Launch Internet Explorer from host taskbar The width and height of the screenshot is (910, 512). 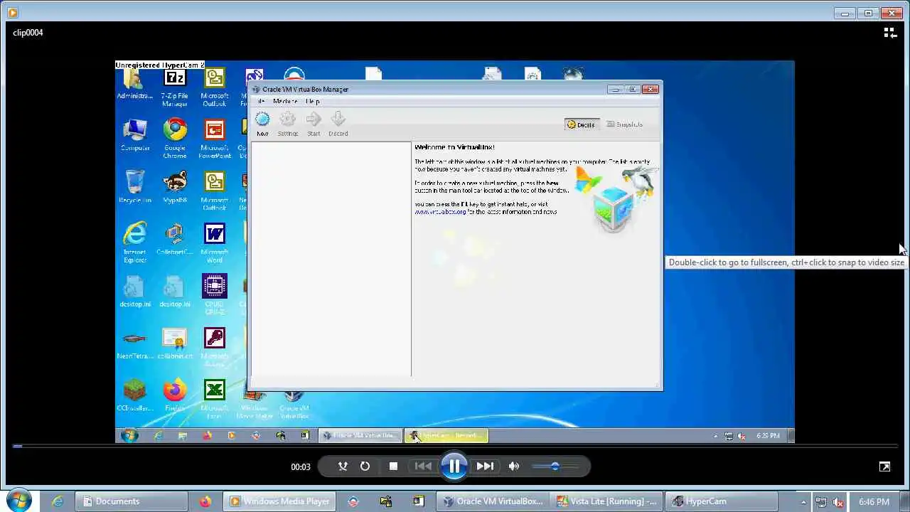pyautogui.click(x=58, y=501)
